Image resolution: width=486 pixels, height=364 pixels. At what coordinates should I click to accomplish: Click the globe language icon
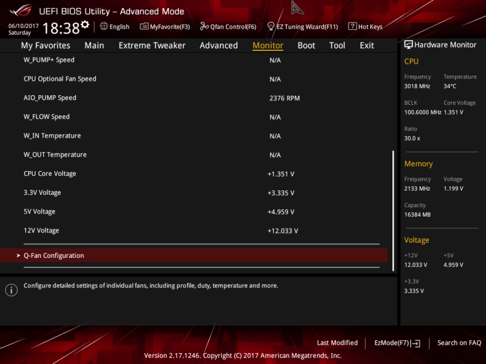[x=104, y=26]
